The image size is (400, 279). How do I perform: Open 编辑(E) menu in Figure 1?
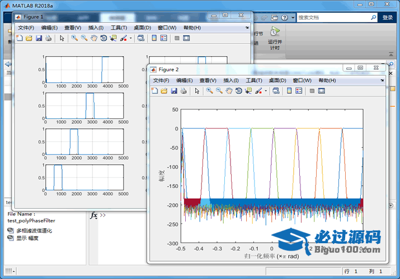(x=49, y=28)
